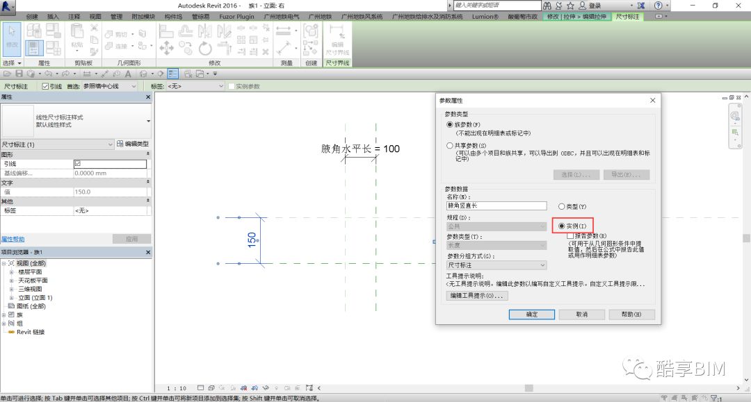Enable the Reporting Parameter checkbox
This screenshot has height=402, width=751.
click(x=570, y=235)
